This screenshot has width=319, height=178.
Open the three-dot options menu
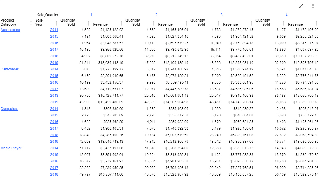coord(313,6)
